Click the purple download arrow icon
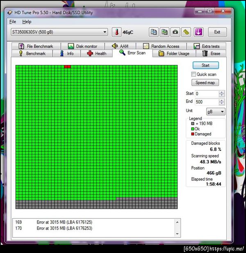The width and height of the screenshot is (246, 253). click(198, 32)
